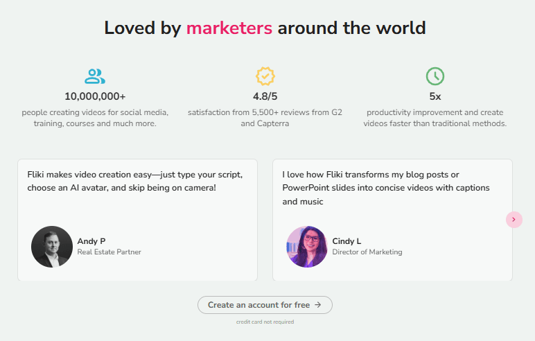535x341 pixels.
Task: Click the 10,000,000+ statistic text
Action: coord(95,96)
